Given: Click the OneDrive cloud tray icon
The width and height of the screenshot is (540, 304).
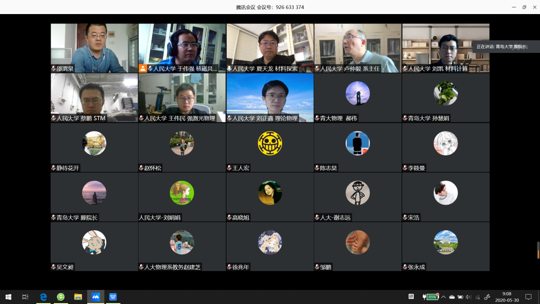Looking at the screenshot, I should (452, 297).
